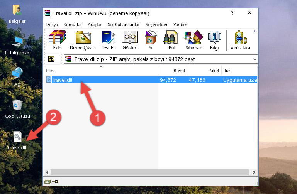
Task: Sort by Boyut column header
Action: [173, 71]
